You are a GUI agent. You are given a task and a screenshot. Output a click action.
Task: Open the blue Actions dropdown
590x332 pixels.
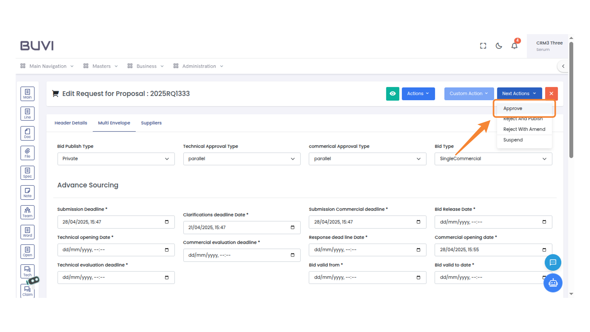tap(418, 93)
